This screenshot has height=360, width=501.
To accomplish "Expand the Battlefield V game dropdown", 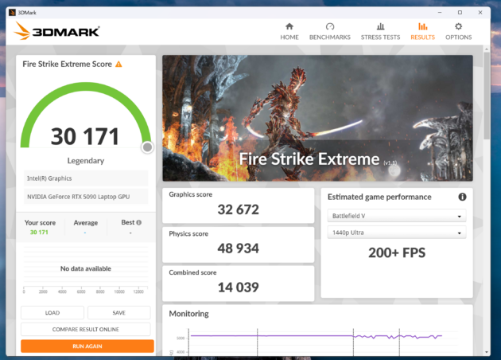I will 397,216.
